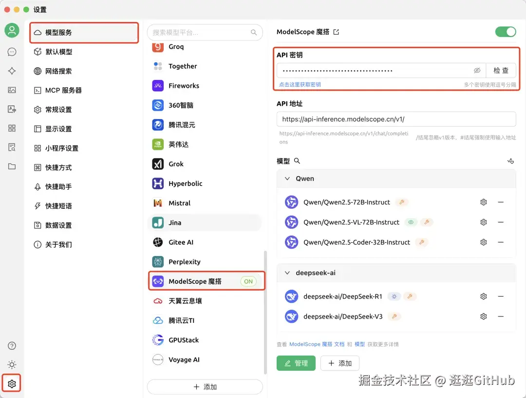Open settings for Qwen/Qwen2.5-72B-Instruct model
Image resolution: width=526 pixels, height=398 pixels.
point(483,202)
